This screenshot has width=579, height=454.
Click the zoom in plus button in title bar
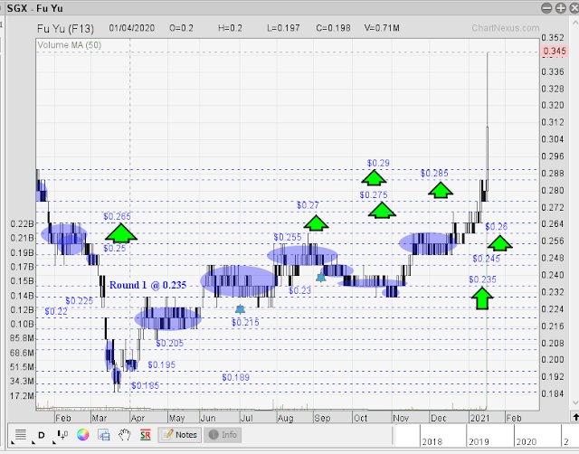[x=561, y=8]
